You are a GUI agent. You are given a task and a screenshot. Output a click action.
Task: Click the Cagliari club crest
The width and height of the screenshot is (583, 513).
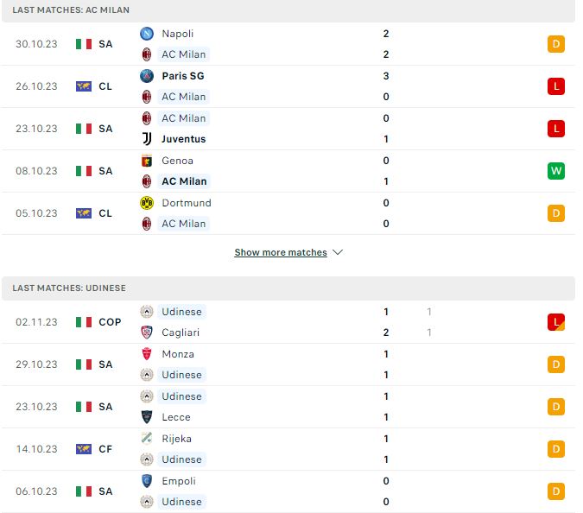(x=147, y=332)
